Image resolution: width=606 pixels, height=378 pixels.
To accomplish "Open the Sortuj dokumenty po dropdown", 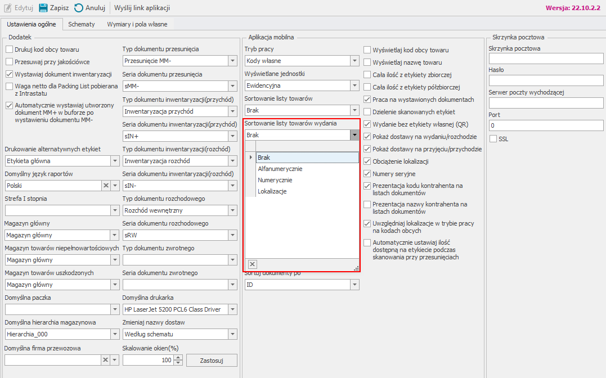I will pos(354,285).
